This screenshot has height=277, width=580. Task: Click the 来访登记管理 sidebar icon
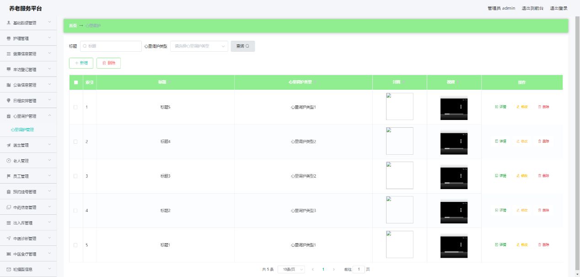[9, 70]
